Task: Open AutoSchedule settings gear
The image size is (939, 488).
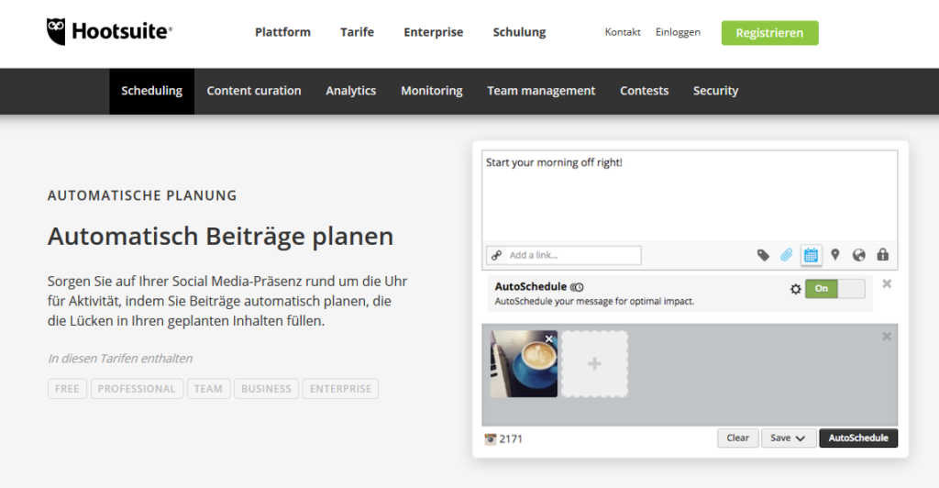Action: (x=795, y=289)
